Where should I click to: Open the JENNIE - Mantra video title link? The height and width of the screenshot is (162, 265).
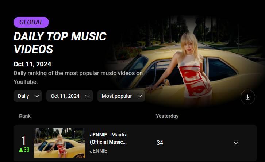pos(108,138)
